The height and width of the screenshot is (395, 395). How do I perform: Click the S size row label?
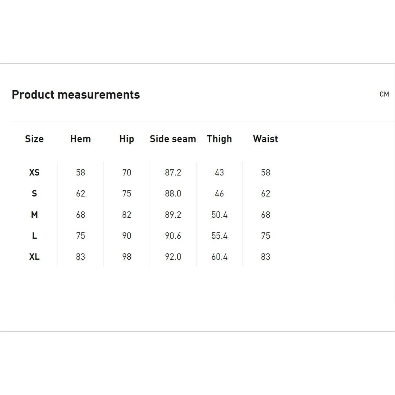(x=34, y=194)
